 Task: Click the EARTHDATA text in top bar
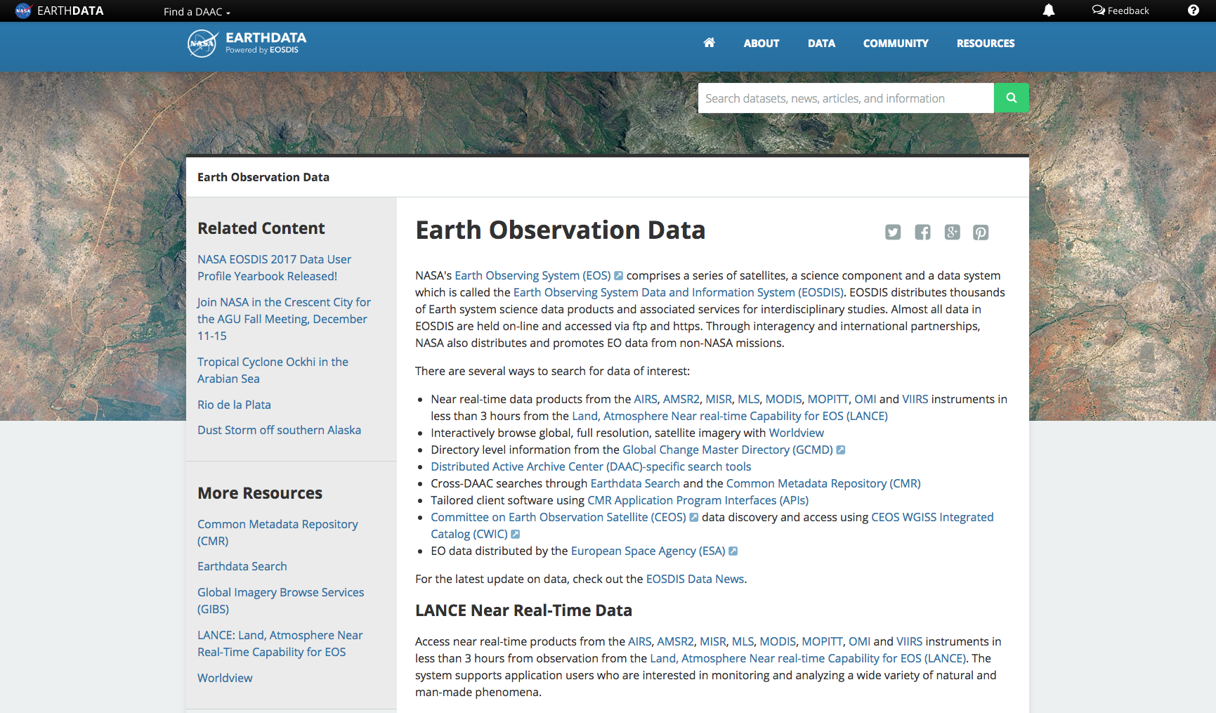point(70,11)
